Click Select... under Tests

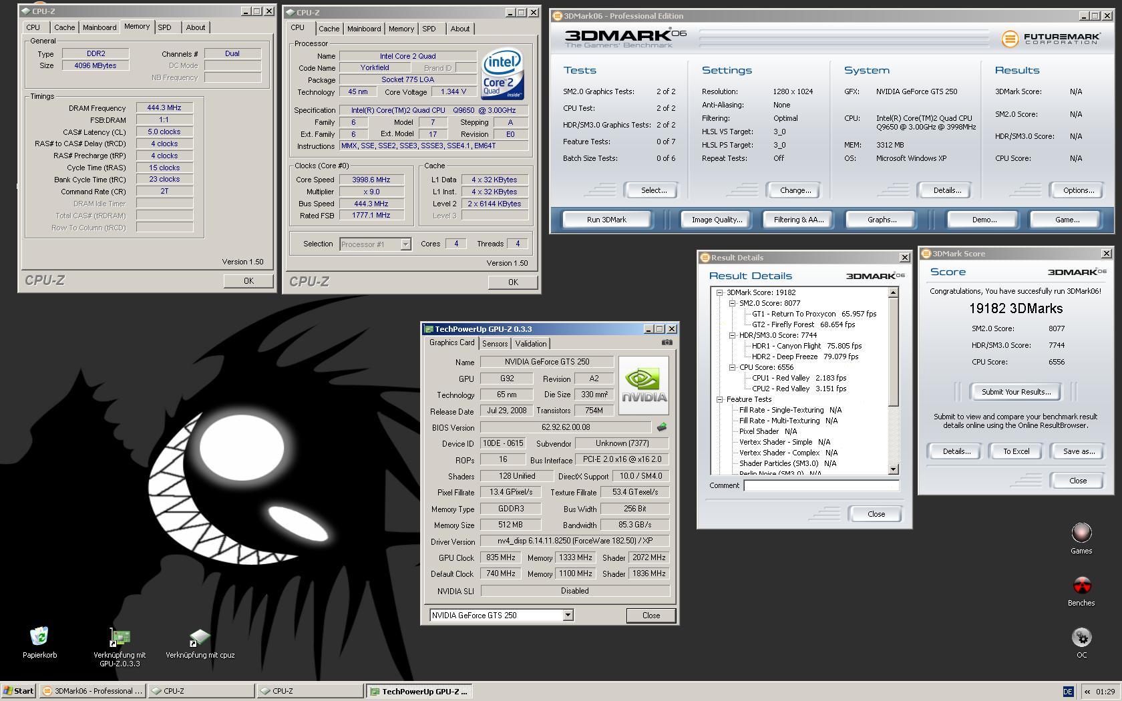click(x=654, y=190)
